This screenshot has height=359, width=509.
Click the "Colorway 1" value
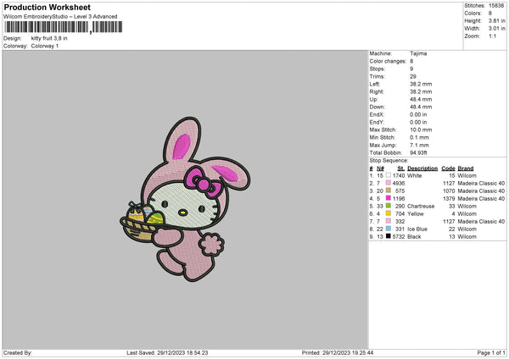[45, 46]
